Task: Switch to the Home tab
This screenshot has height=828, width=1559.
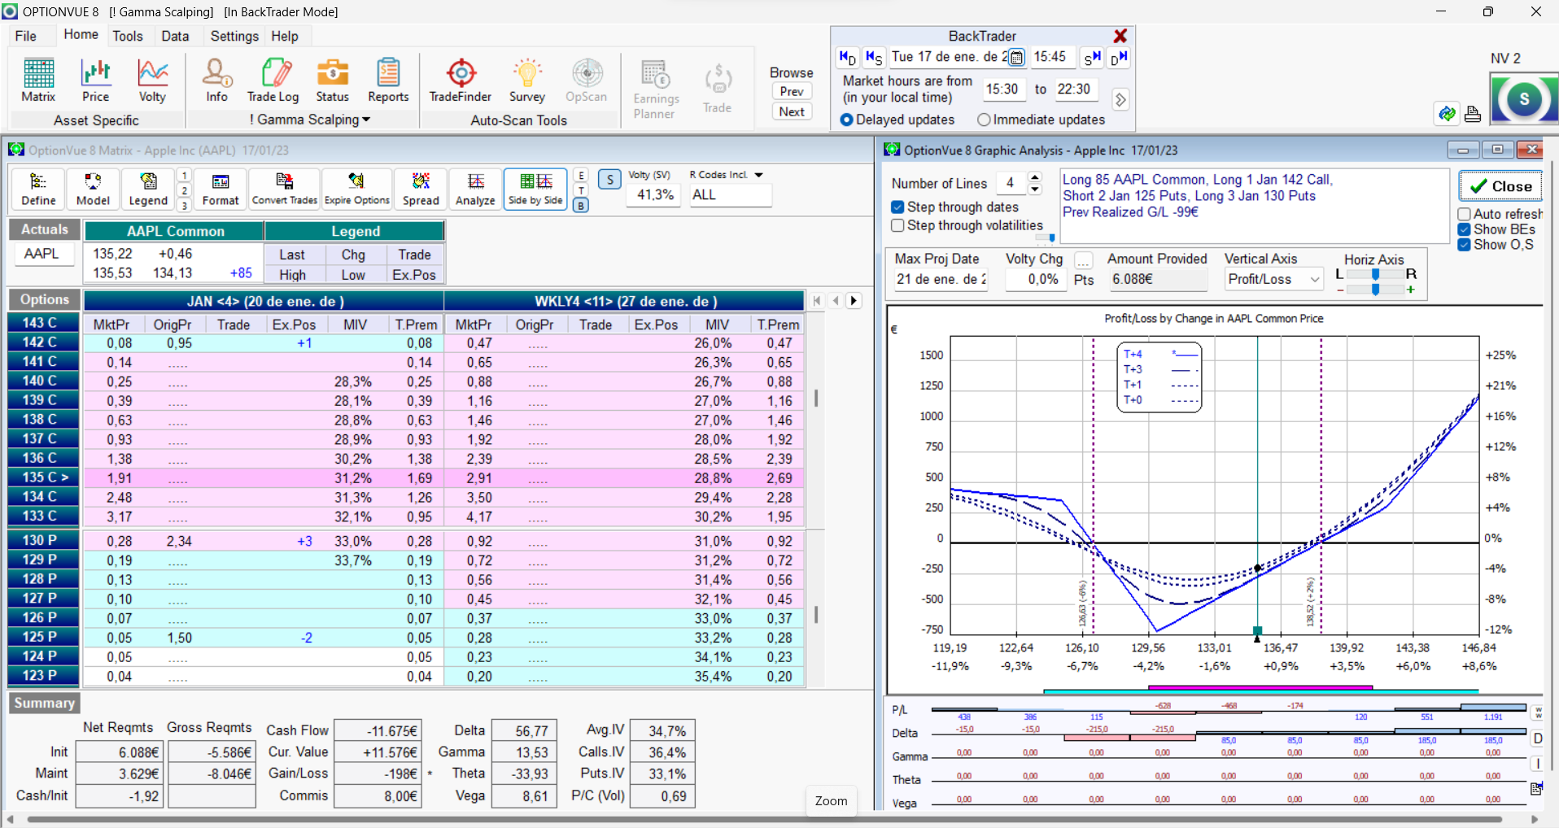Action: [x=81, y=34]
